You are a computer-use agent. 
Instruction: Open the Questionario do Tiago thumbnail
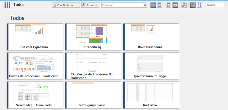[x=151, y=66]
